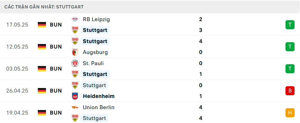
Task: Click green T badge for Augsburg match
Action: point(290,47)
